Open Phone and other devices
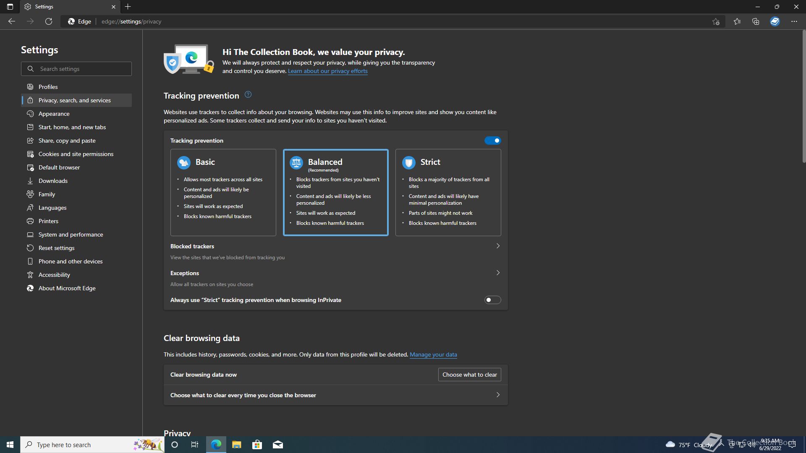806x453 pixels. 76,261
